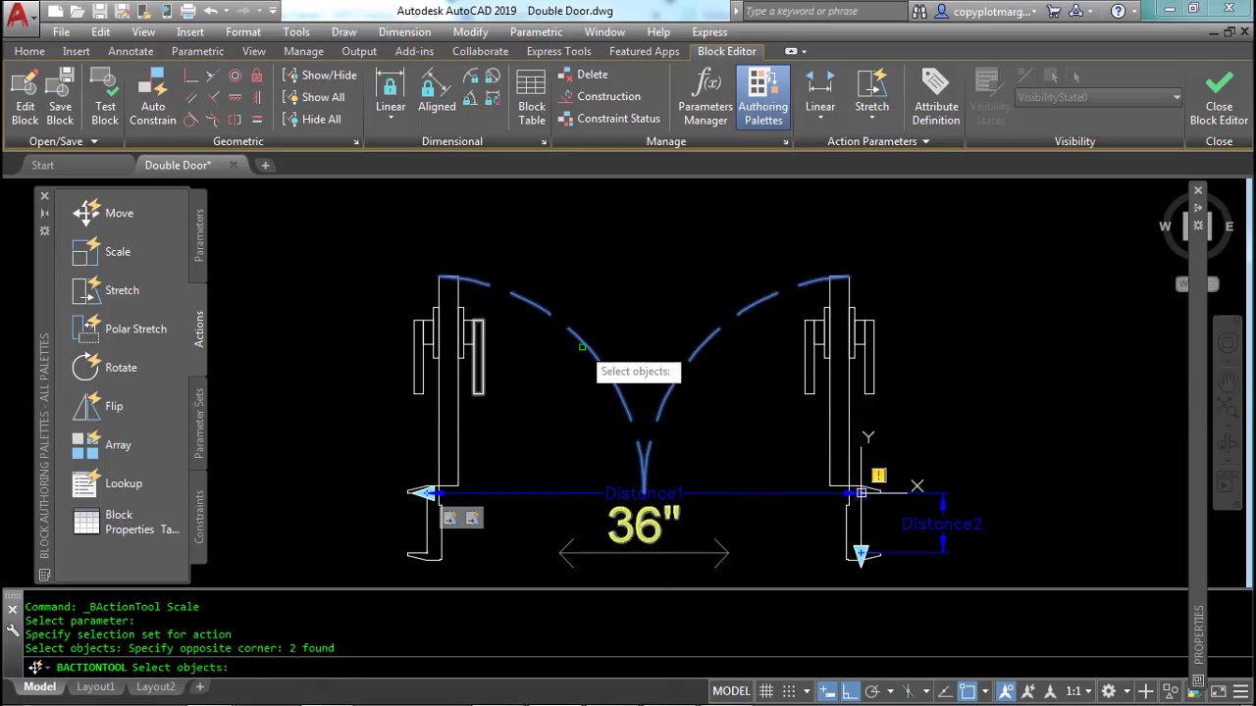Toggle the Authoring Palettes button

coord(763,98)
